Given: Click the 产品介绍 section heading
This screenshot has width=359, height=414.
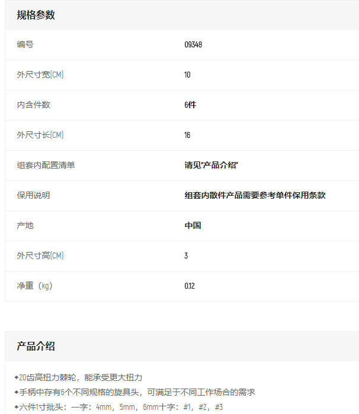Looking at the screenshot, I should point(36,347).
